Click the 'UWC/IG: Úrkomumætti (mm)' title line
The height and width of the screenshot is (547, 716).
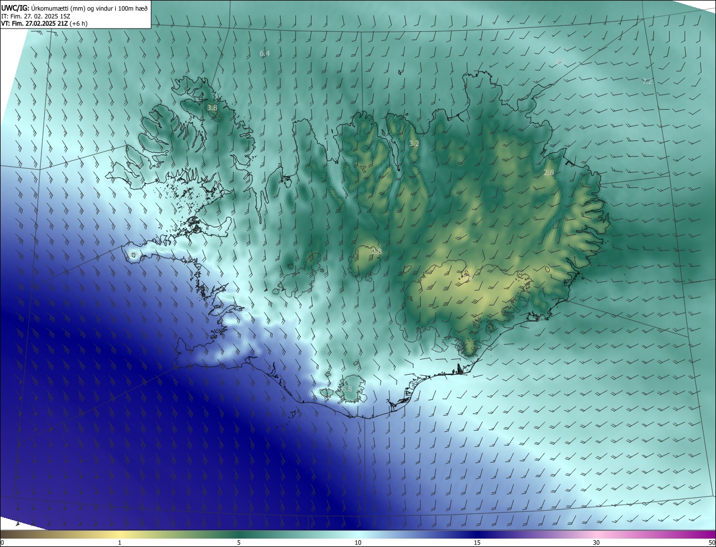click(74, 7)
